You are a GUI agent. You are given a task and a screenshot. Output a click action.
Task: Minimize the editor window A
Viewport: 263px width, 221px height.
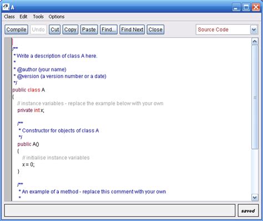(x=236, y=7)
